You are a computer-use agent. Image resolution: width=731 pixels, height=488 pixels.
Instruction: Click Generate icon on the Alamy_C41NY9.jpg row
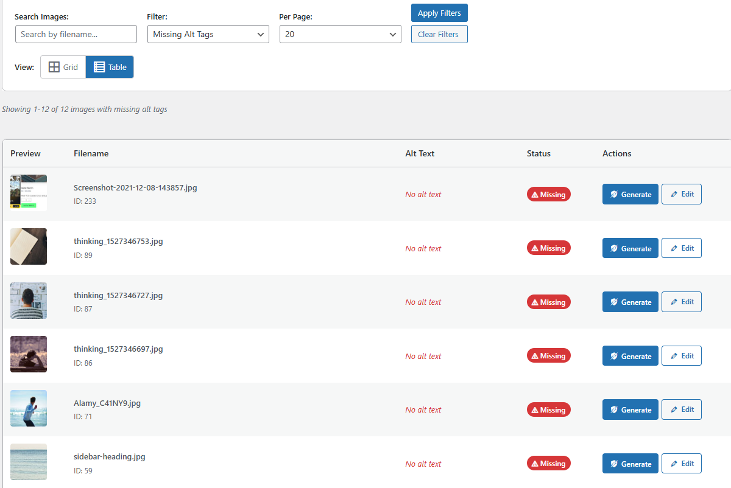613,409
